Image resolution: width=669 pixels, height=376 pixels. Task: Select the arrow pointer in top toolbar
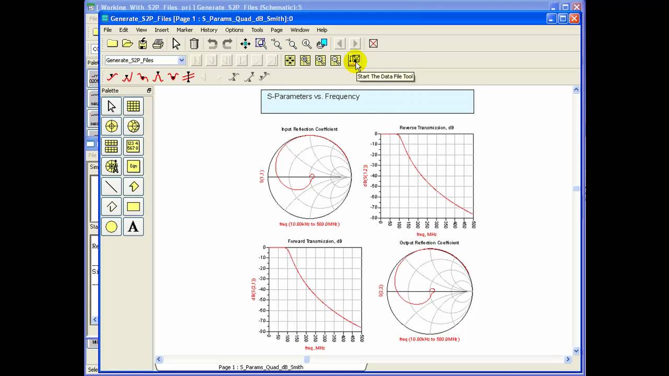tap(176, 44)
